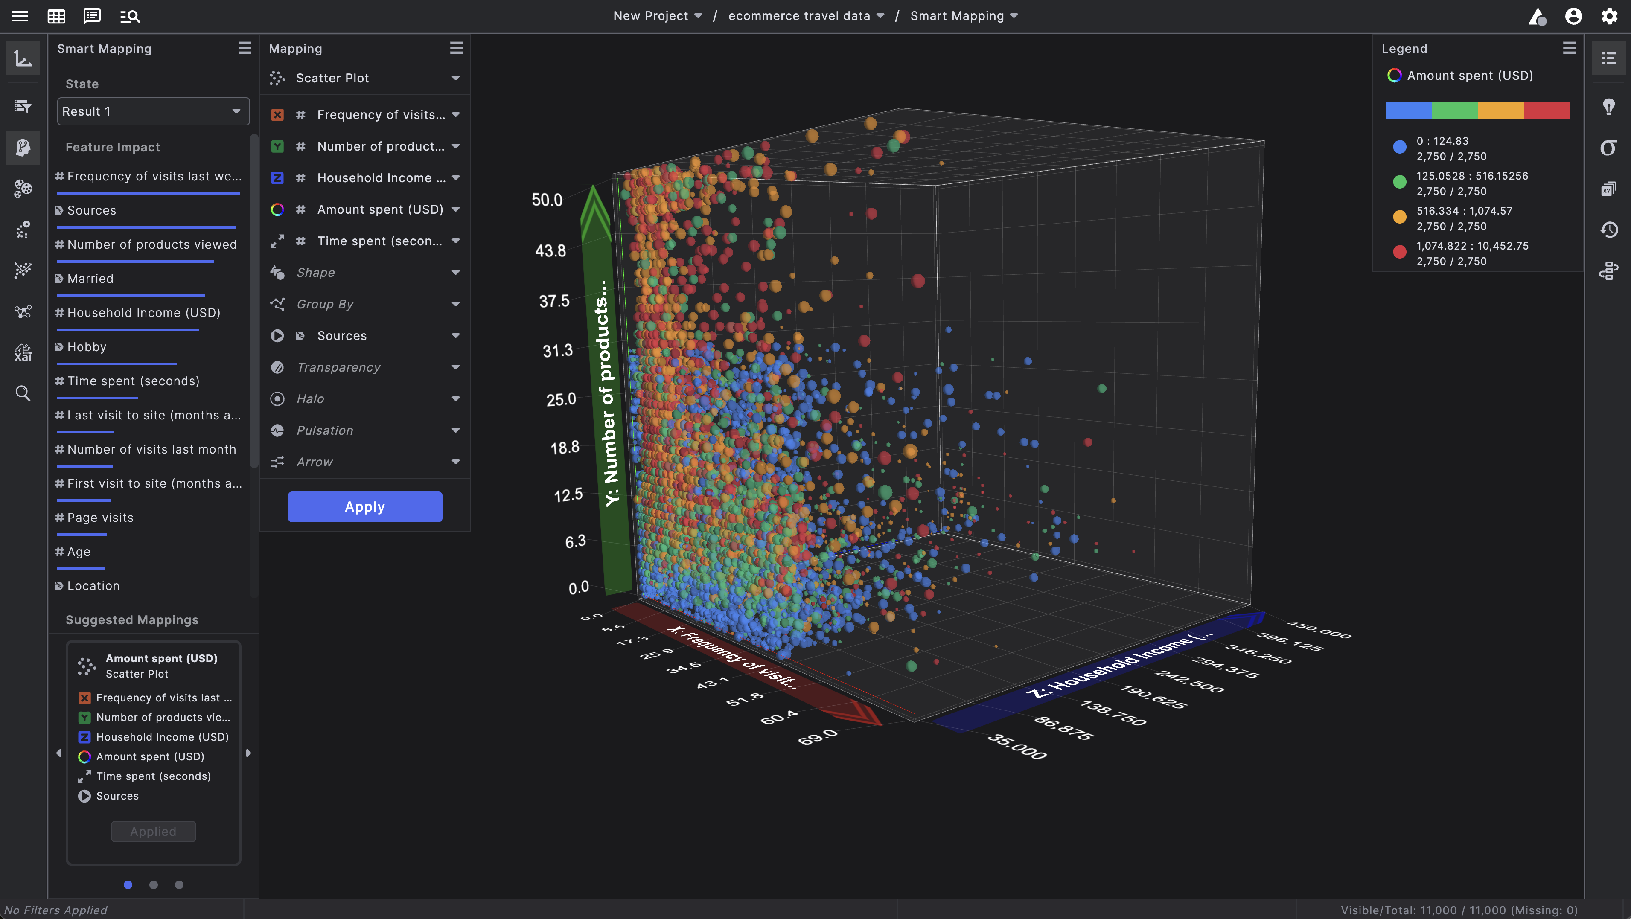Click the lightbulb insights icon

tap(1608, 106)
